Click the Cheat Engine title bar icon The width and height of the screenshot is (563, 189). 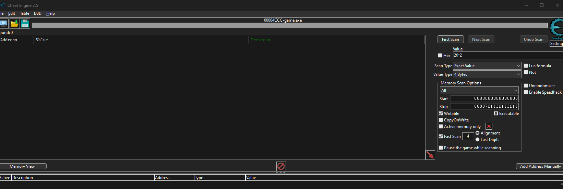[x=3, y=5]
